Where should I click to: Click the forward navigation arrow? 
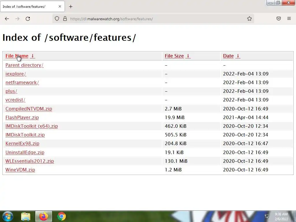coord(17,19)
